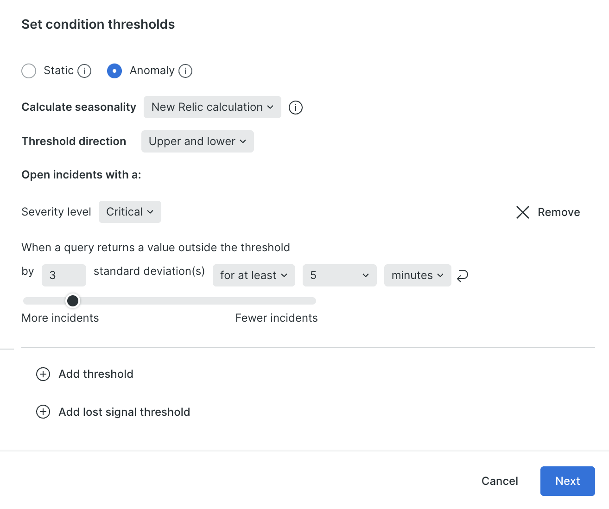Open the New Relic calculation dropdown
The width and height of the screenshot is (609, 509).
212,107
